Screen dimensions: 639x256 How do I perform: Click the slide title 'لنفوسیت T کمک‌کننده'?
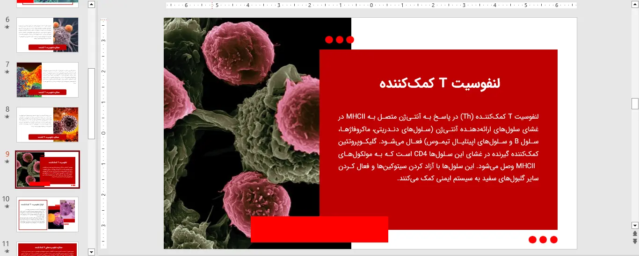coord(440,84)
